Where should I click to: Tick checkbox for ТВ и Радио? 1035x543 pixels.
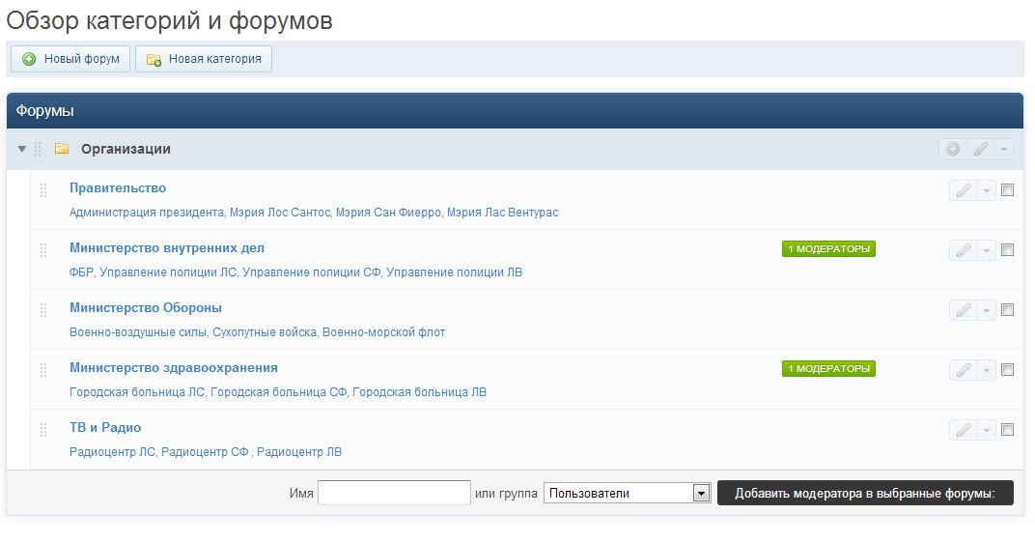point(1007,430)
